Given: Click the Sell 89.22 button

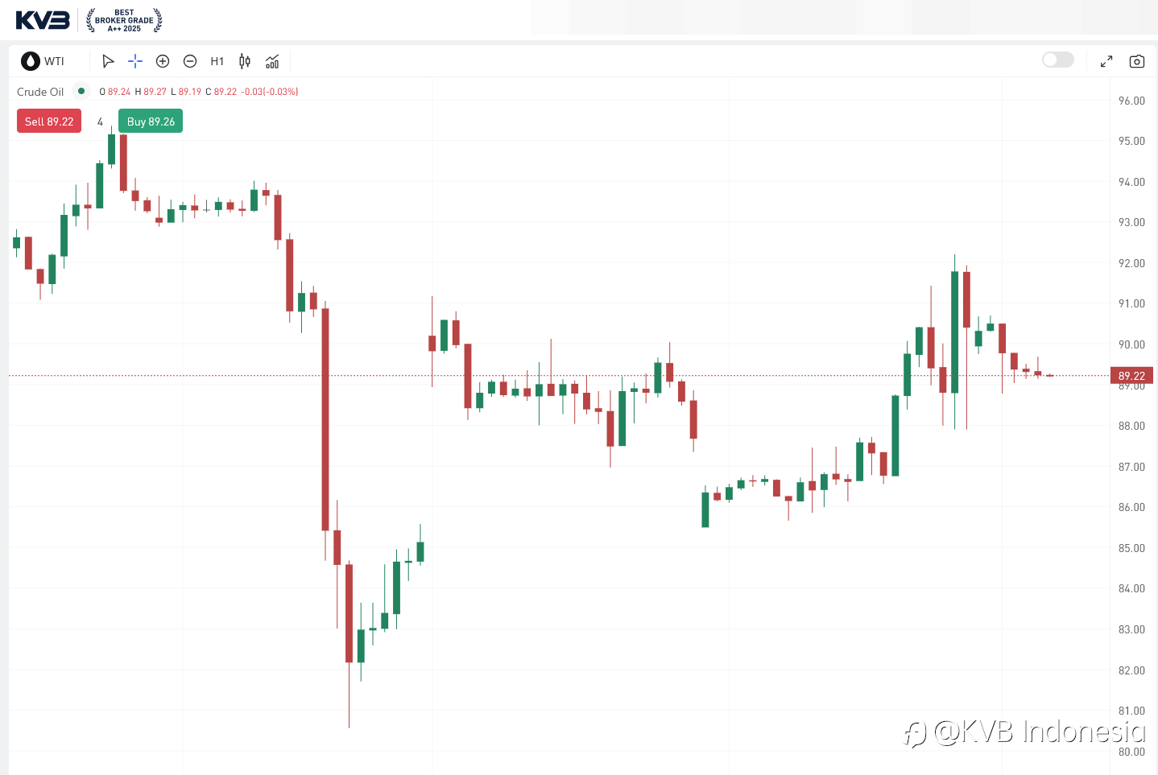Looking at the screenshot, I should tap(49, 122).
